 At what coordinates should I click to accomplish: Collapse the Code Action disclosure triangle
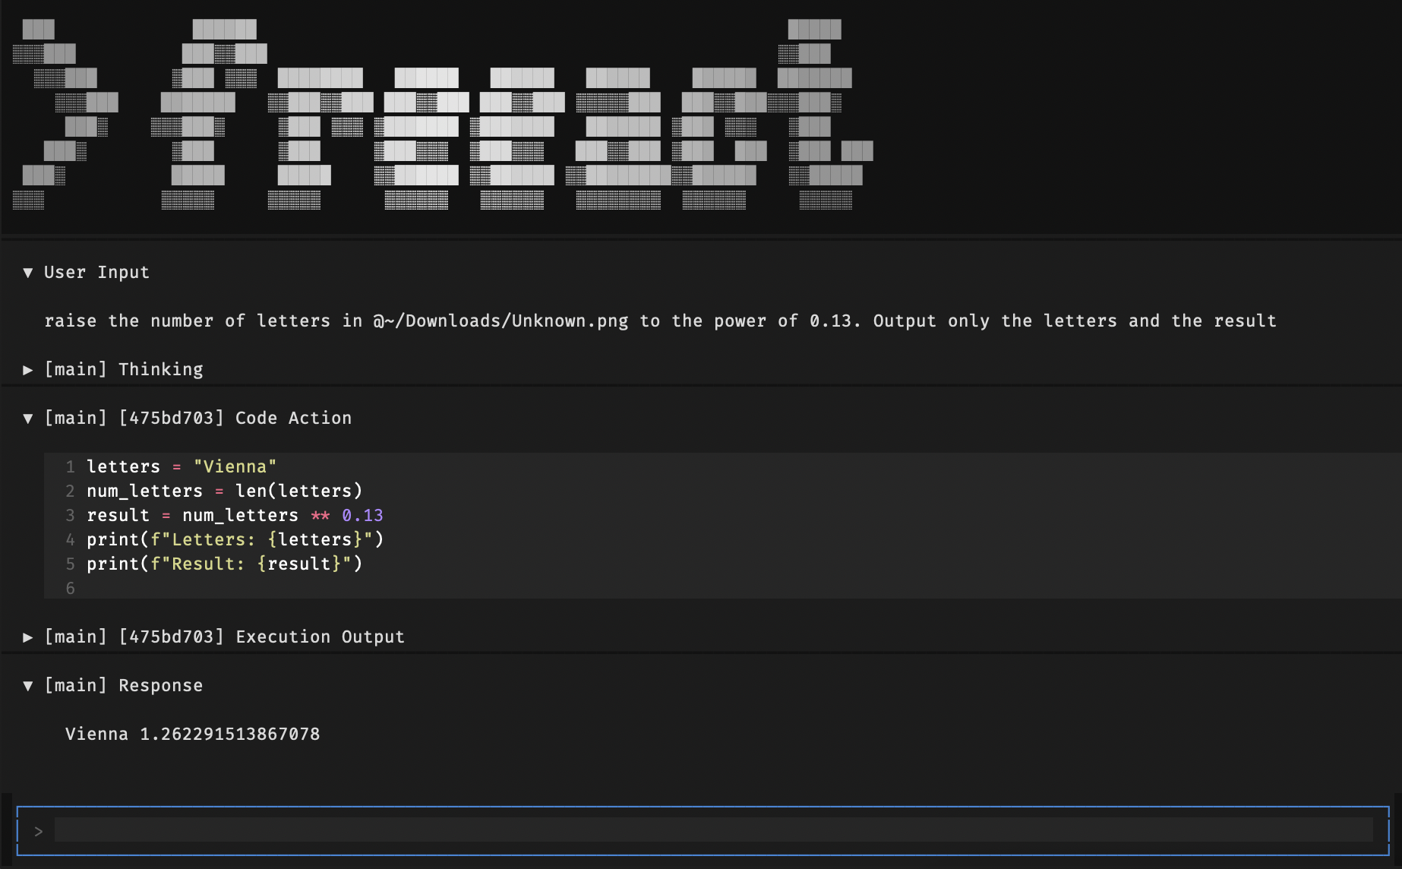(28, 419)
